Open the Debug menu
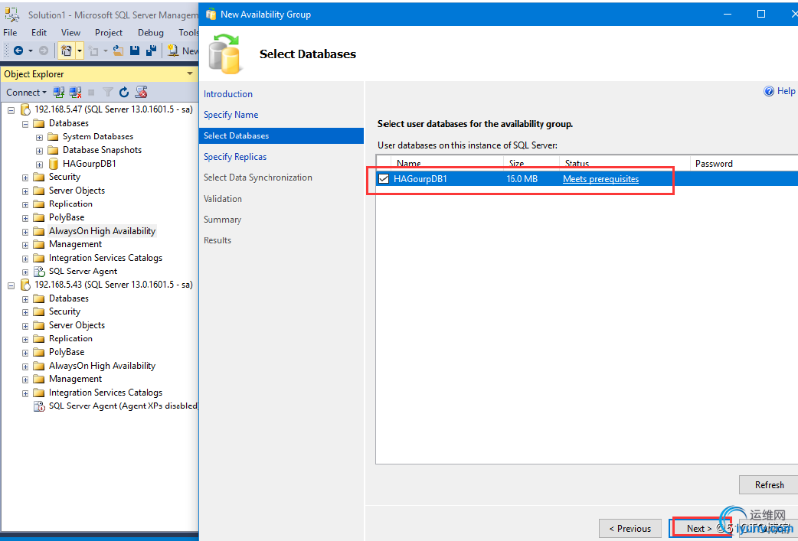 151,33
